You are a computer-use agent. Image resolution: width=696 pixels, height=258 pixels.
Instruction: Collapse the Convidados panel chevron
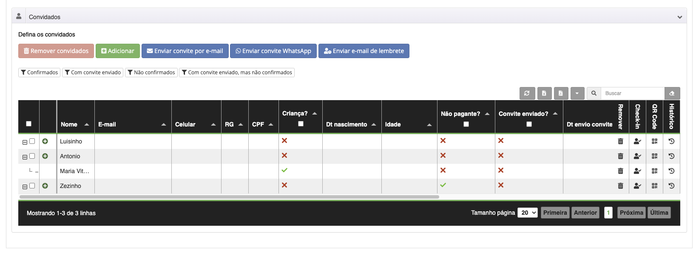tap(679, 17)
